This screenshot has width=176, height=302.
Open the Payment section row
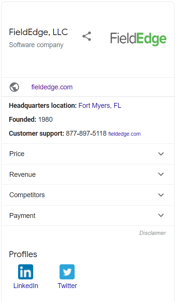click(x=88, y=216)
